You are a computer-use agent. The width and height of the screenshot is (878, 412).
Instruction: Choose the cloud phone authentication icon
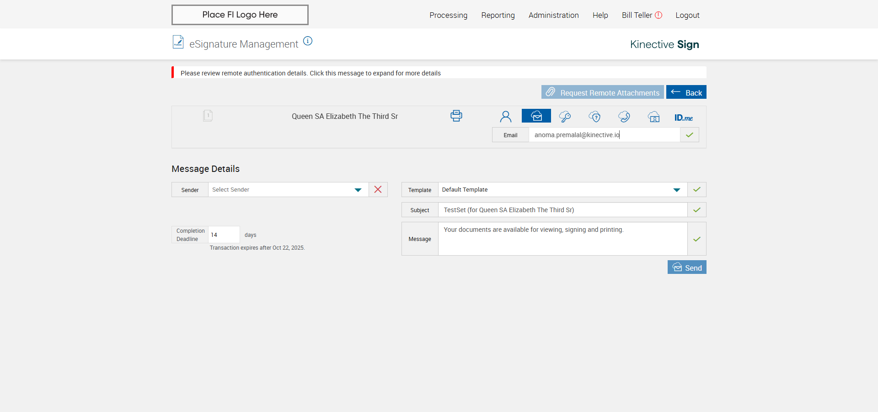tap(624, 117)
